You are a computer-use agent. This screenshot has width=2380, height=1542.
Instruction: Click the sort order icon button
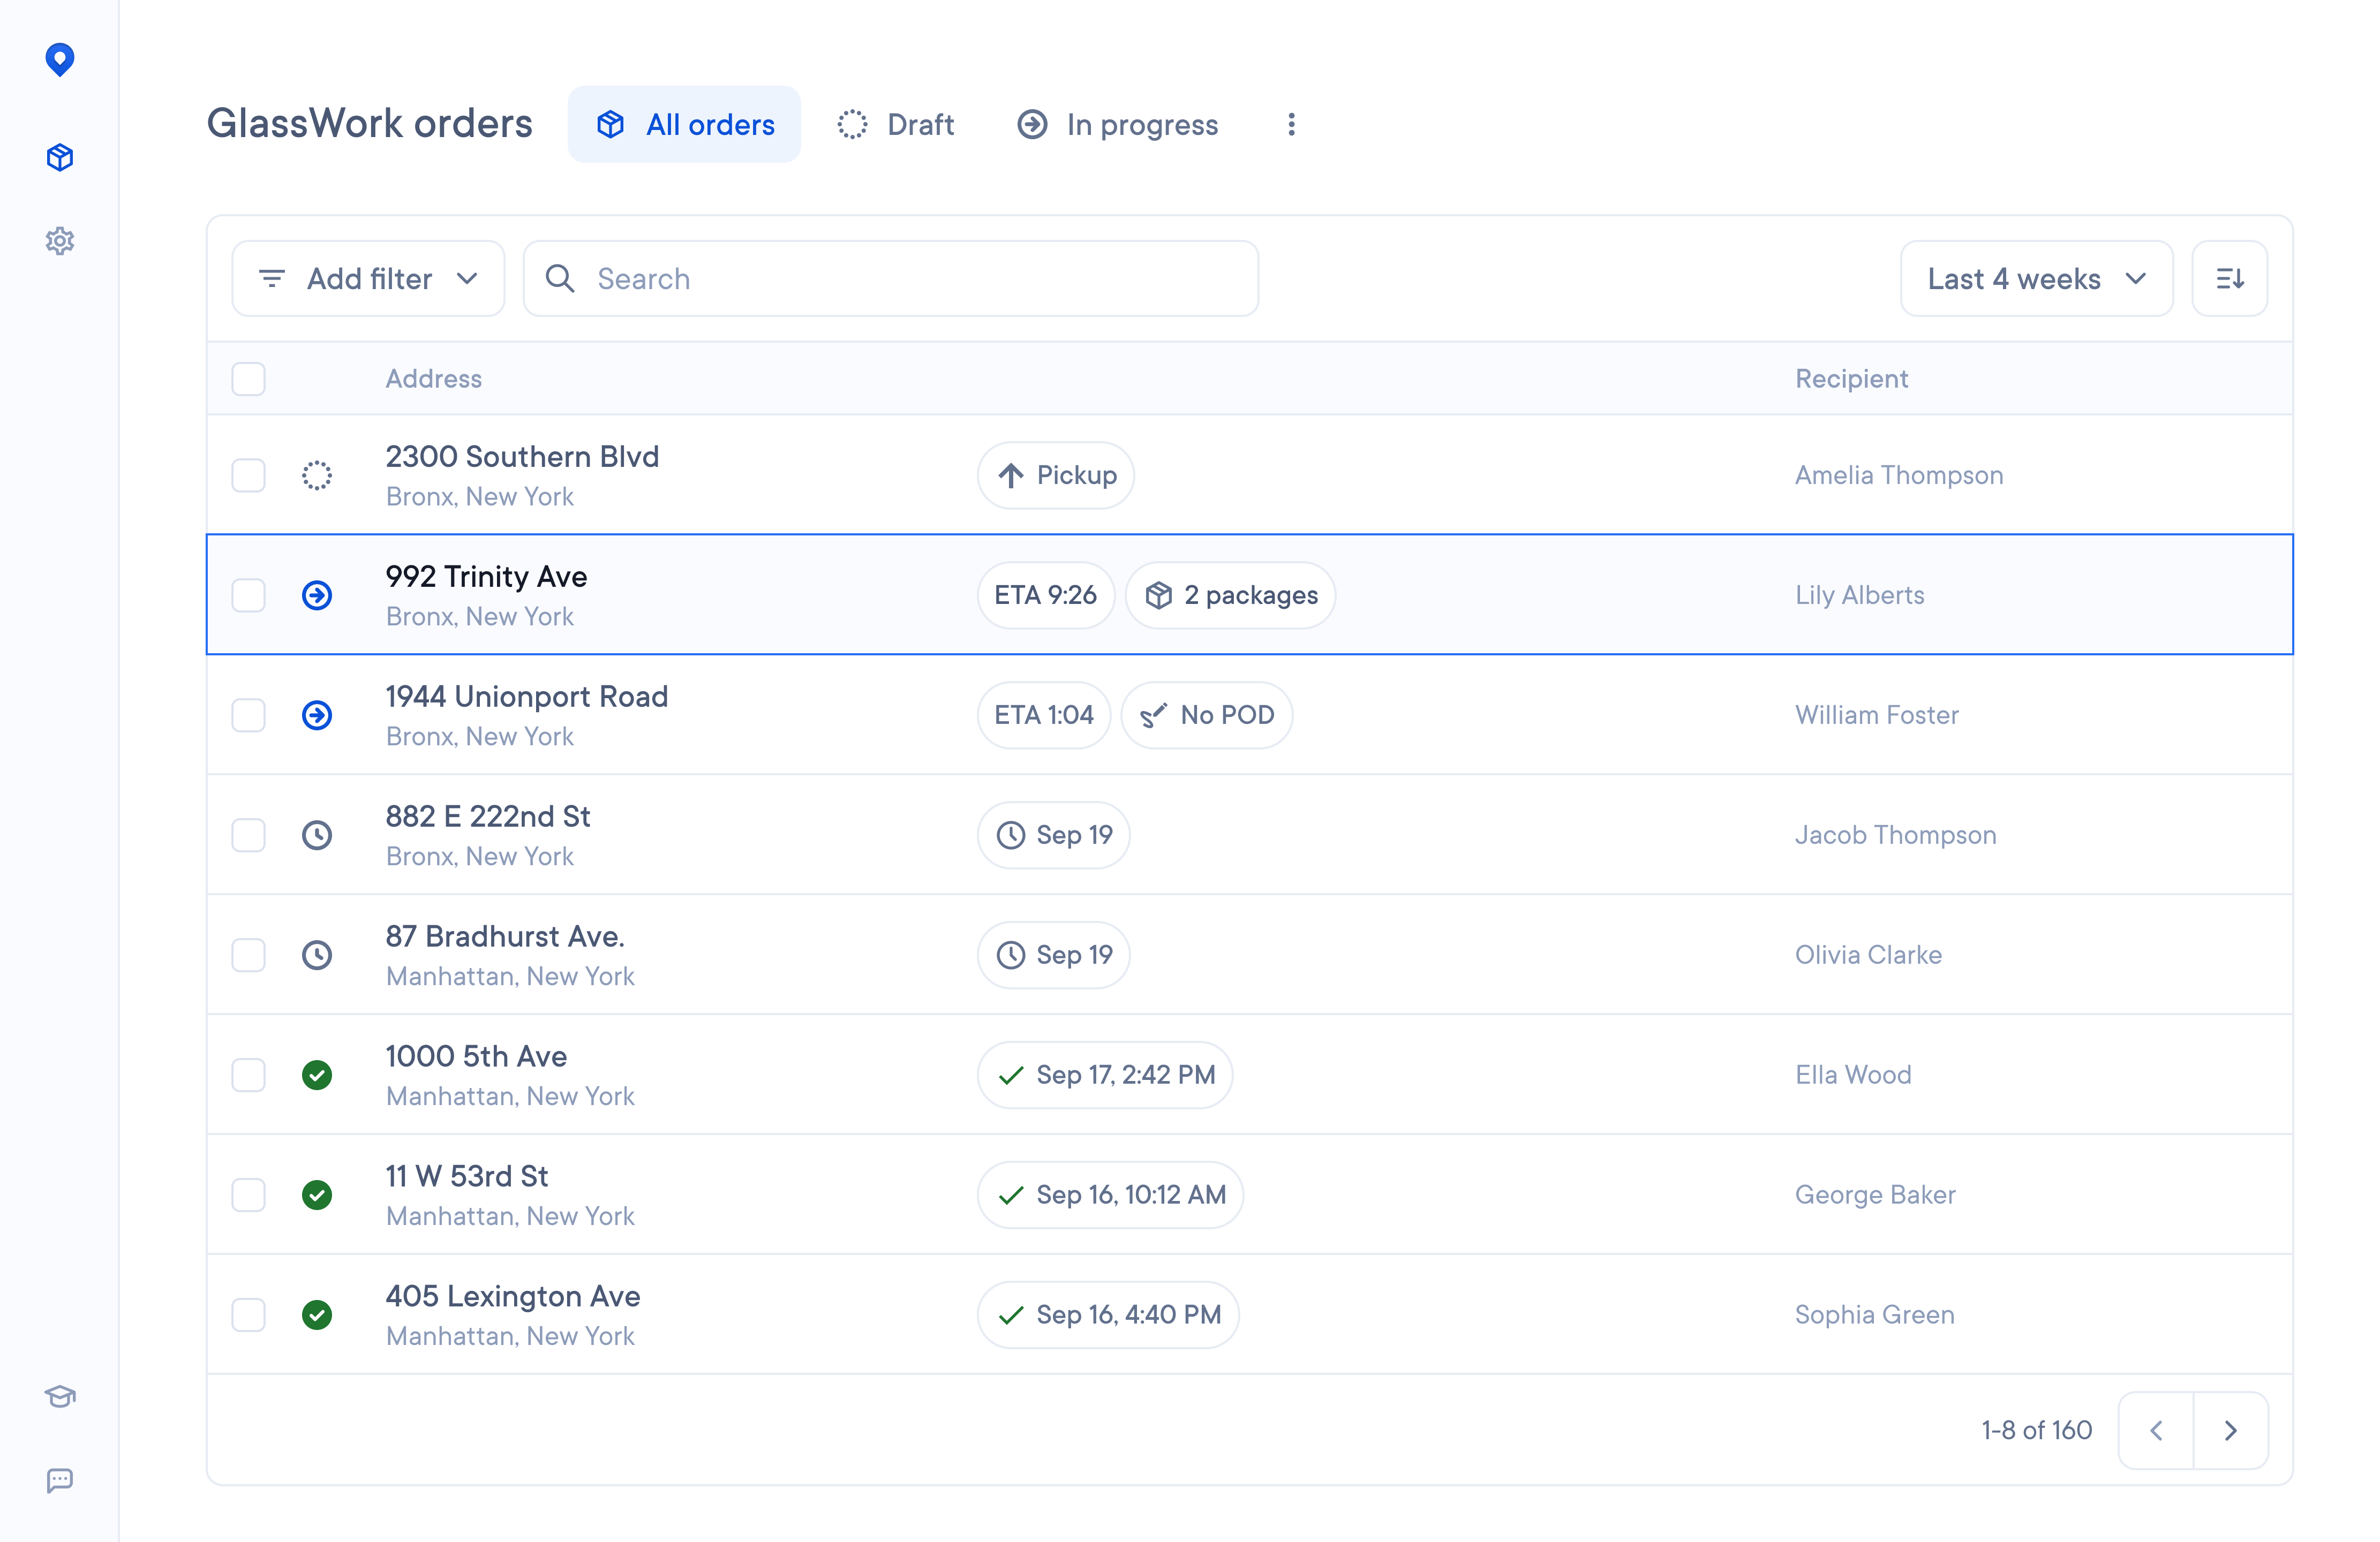coord(2229,279)
